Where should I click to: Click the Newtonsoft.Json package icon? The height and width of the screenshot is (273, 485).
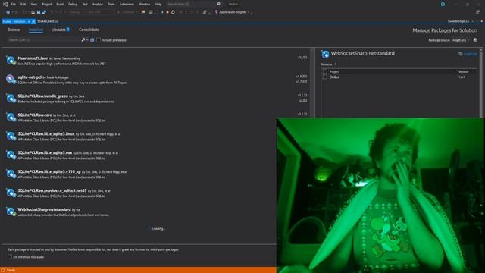pos(11,61)
